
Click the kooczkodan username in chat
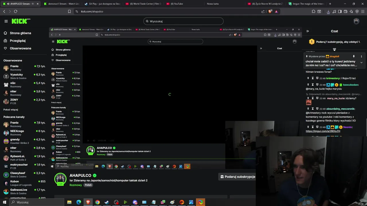(x=351, y=85)
